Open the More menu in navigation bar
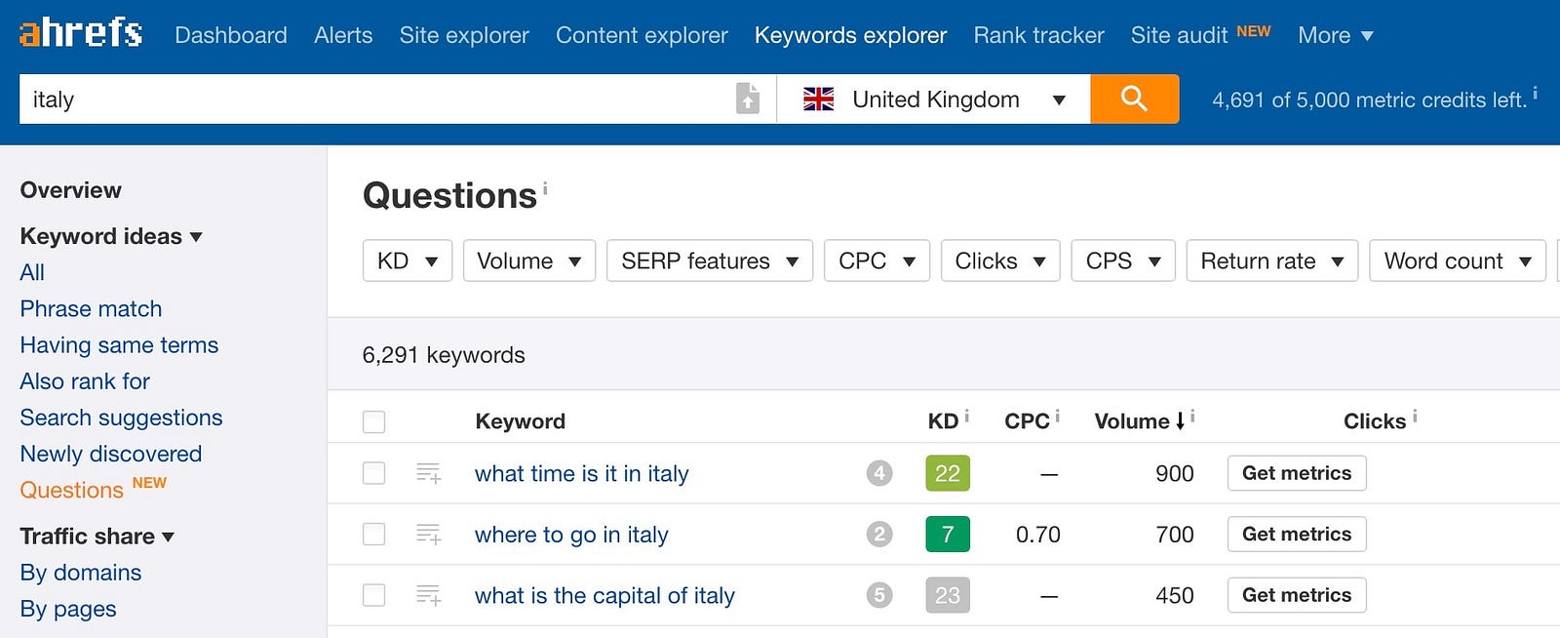Screen dimensions: 1560x638 coord(1335,35)
